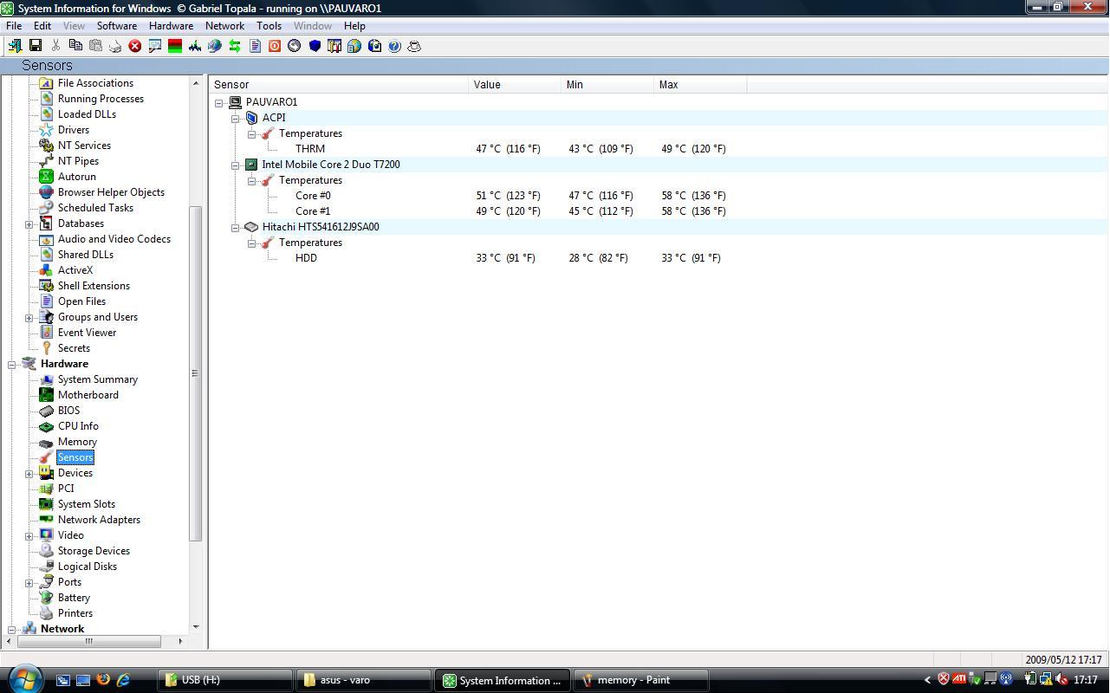Click the monitor screen toolbar icon
The image size is (1110, 693).
coord(155,46)
